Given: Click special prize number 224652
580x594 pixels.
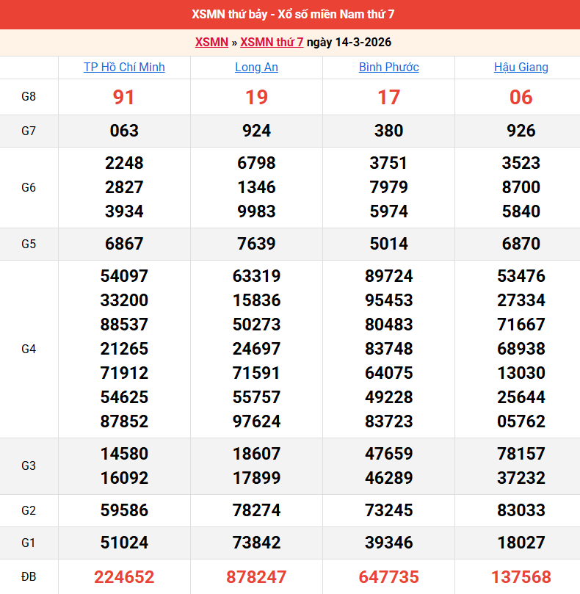Looking at the screenshot, I should pos(124,577).
